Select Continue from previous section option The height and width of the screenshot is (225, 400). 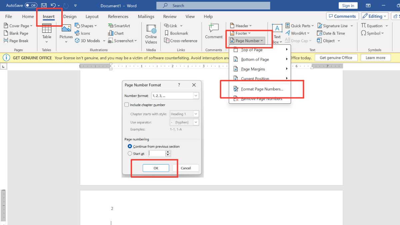[130, 146]
